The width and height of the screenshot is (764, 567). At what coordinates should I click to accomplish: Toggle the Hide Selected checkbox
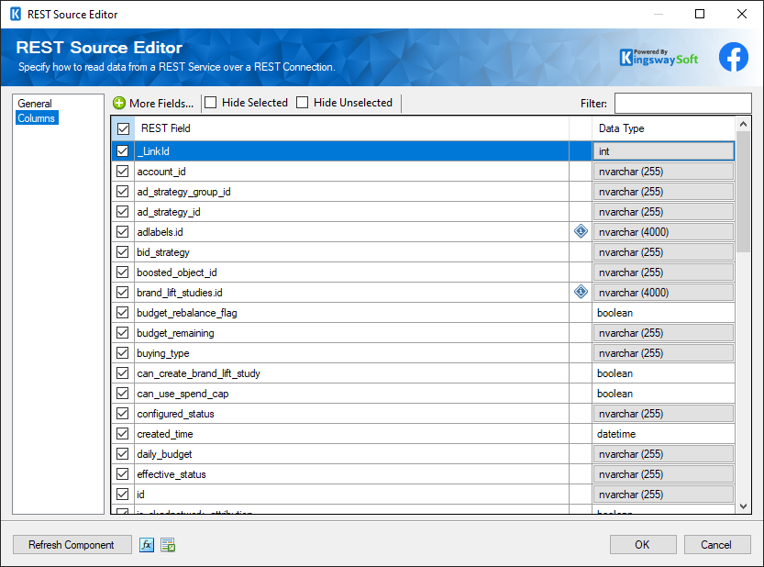coord(211,103)
